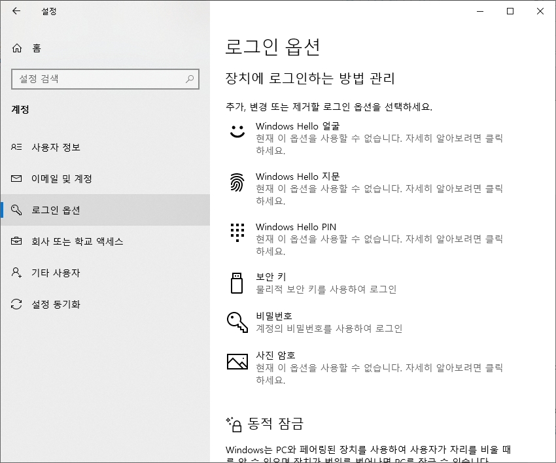556x463 pixels.
Task: Open the 이메일 및 계정 menu item
Action: coord(105,179)
